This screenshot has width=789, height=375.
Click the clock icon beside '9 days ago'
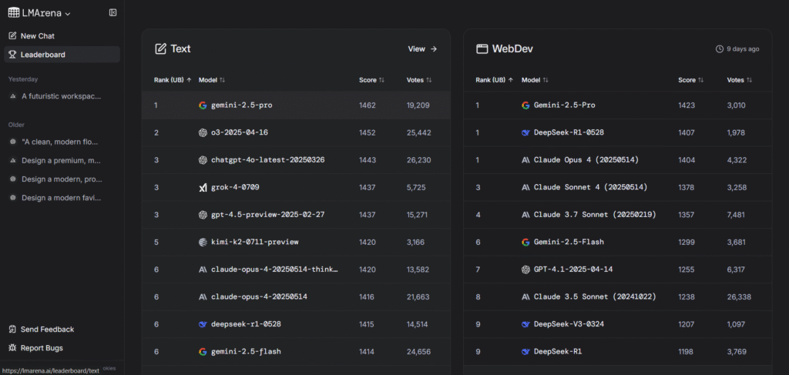tap(719, 49)
